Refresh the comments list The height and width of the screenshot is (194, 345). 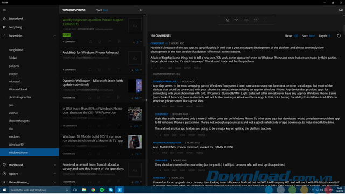coord(339,35)
